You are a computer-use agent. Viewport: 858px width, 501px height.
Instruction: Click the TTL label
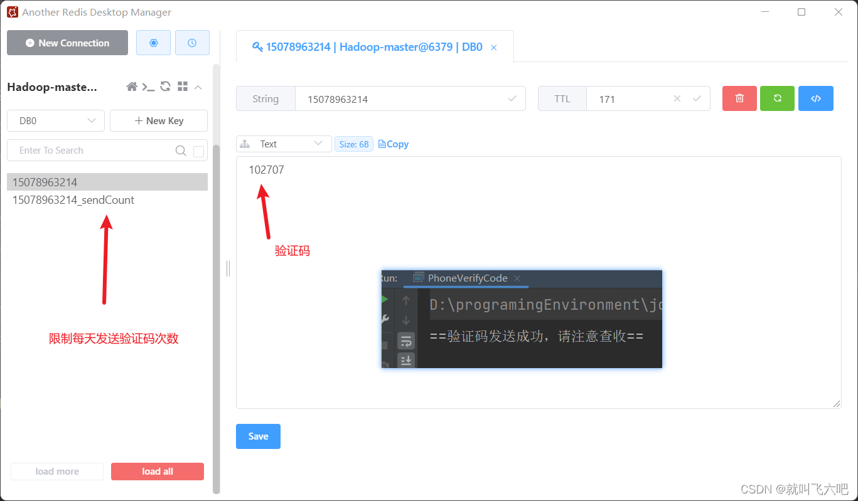[562, 99]
